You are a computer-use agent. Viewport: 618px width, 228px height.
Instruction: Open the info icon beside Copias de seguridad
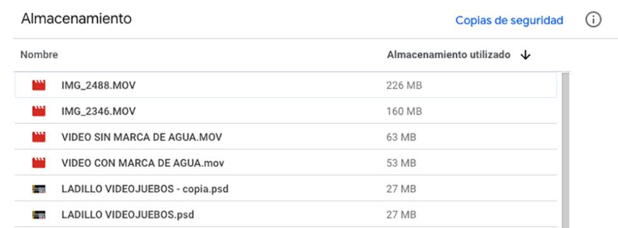point(593,20)
